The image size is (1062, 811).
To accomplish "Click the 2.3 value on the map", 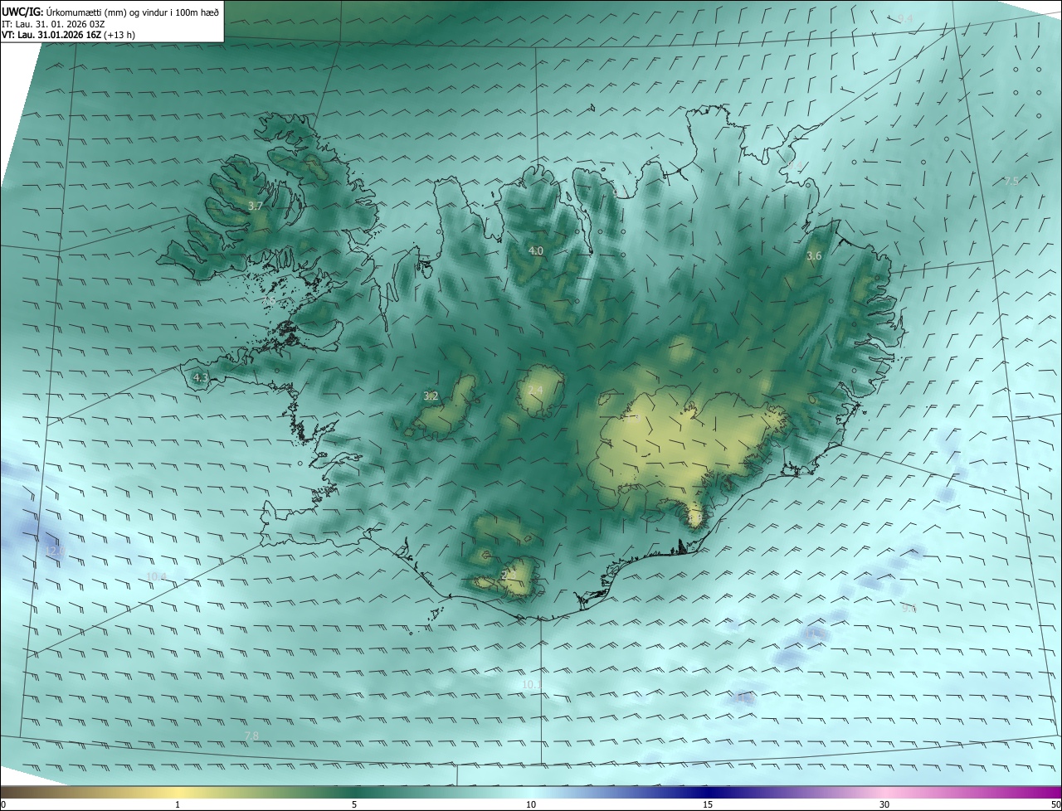I will [509, 574].
